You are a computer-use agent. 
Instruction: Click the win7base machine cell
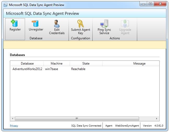pyautogui.click(x=52, y=69)
